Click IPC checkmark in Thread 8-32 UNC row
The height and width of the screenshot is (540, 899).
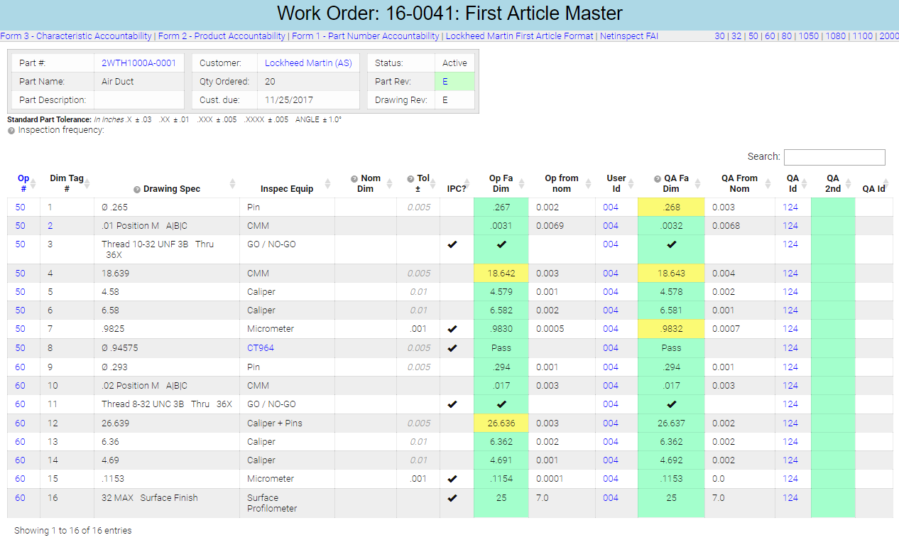point(452,404)
